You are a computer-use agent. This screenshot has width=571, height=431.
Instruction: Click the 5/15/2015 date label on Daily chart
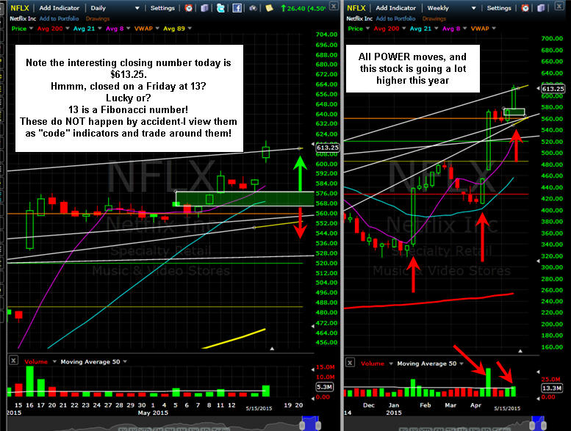point(259,408)
